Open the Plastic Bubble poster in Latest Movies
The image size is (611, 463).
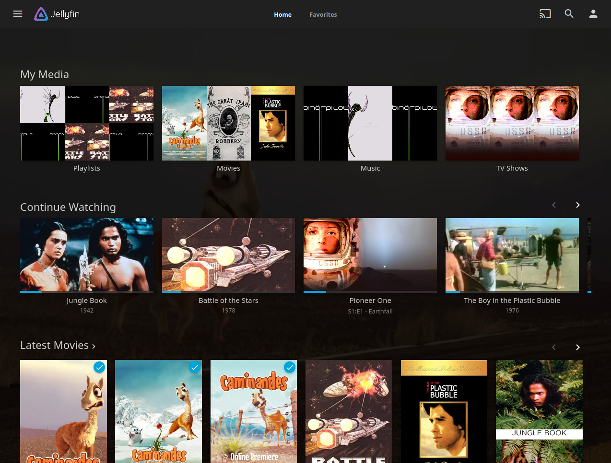click(444, 411)
